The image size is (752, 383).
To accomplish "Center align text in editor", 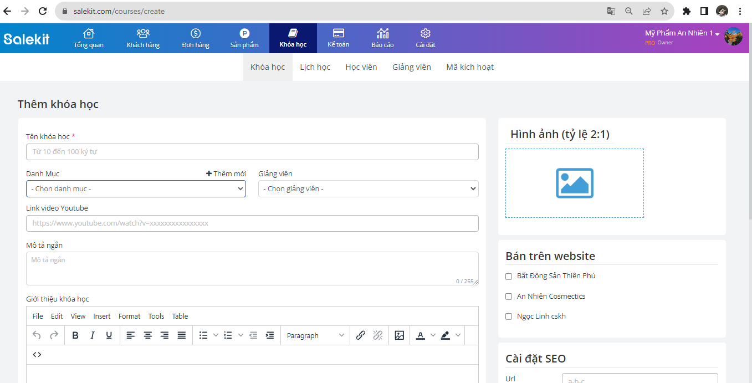I will (148, 335).
